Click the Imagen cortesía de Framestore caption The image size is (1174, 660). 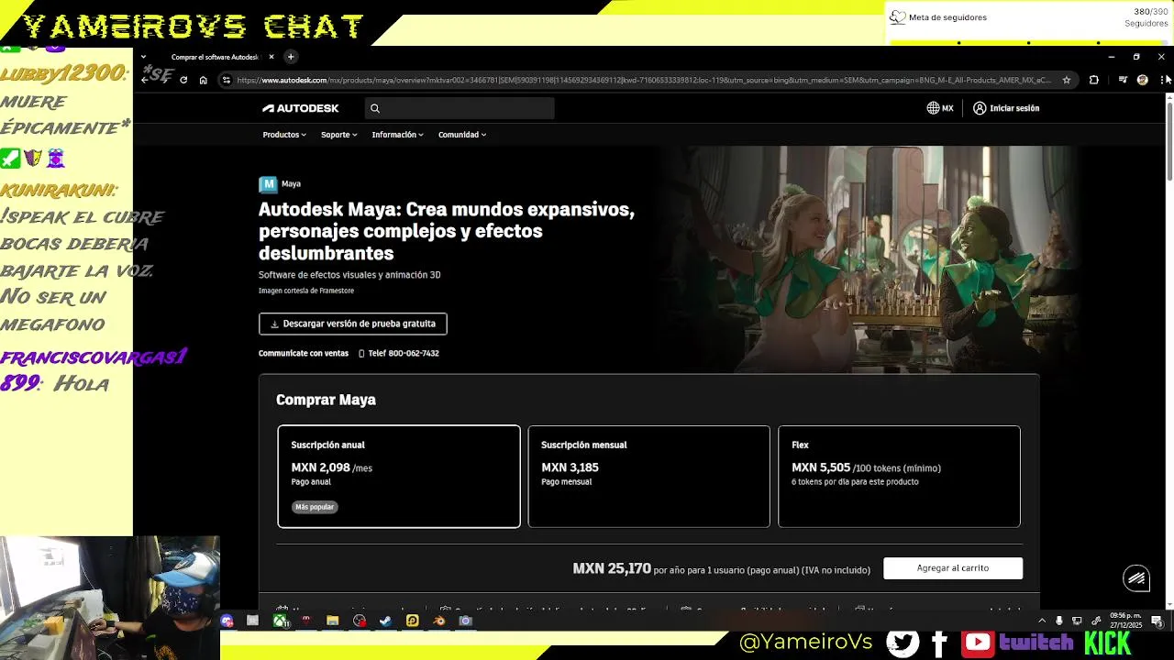click(306, 291)
